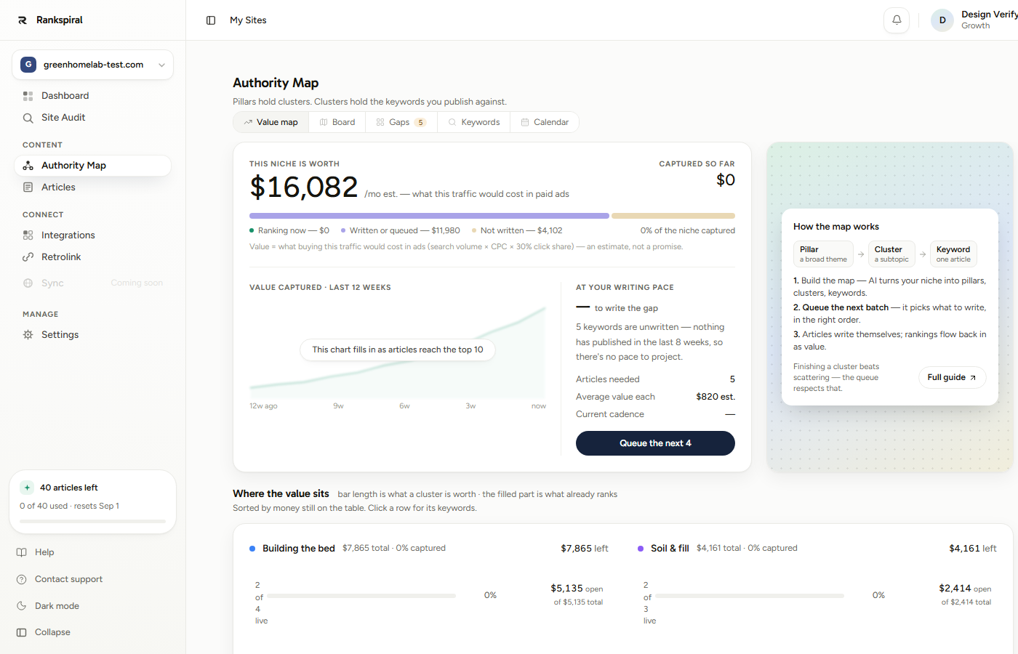This screenshot has height=654, width=1018.
Task: Open the greenhomelab-test.com site dropdown
Action: pyautogui.click(x=93, y=65)
